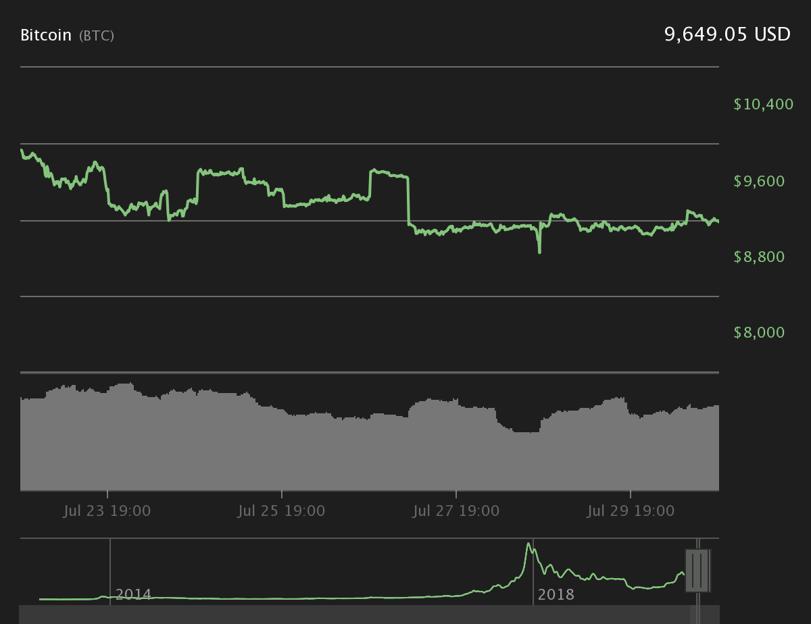
Task: Click the horizontal scrollbar under overview chart
Action: (370, 615)
